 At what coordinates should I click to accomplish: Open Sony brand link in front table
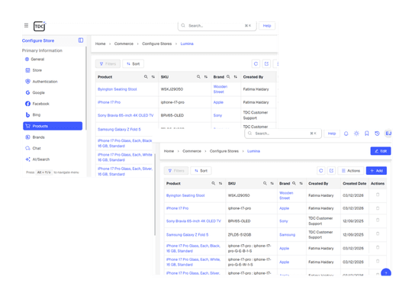click(284, 221)
